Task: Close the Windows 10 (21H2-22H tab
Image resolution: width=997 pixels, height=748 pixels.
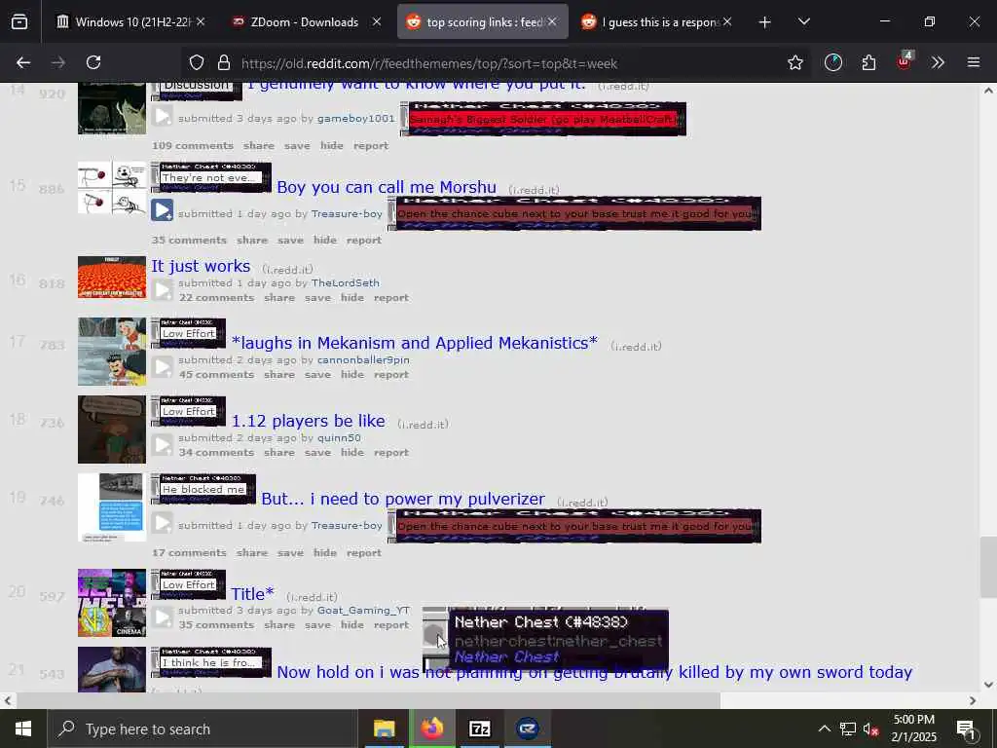Action: click(201, 22)
